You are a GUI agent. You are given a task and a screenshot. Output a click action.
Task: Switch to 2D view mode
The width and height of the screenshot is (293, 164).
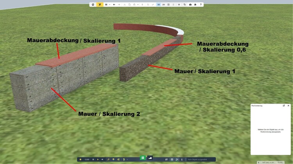pyautogui.click(x=164, y=4)
